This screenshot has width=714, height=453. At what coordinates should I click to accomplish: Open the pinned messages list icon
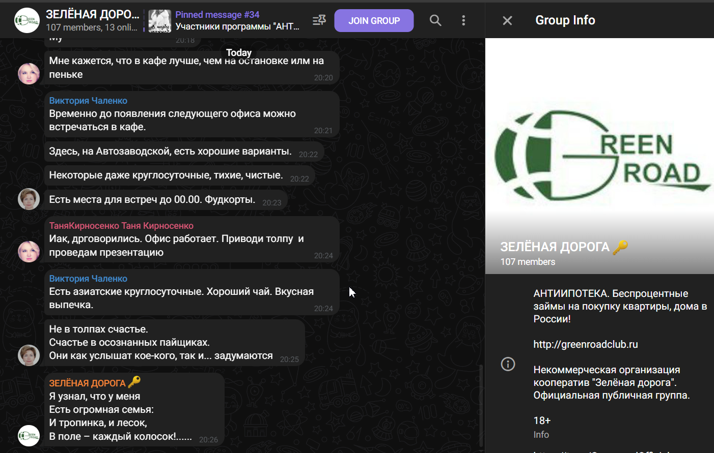point(319,20)
